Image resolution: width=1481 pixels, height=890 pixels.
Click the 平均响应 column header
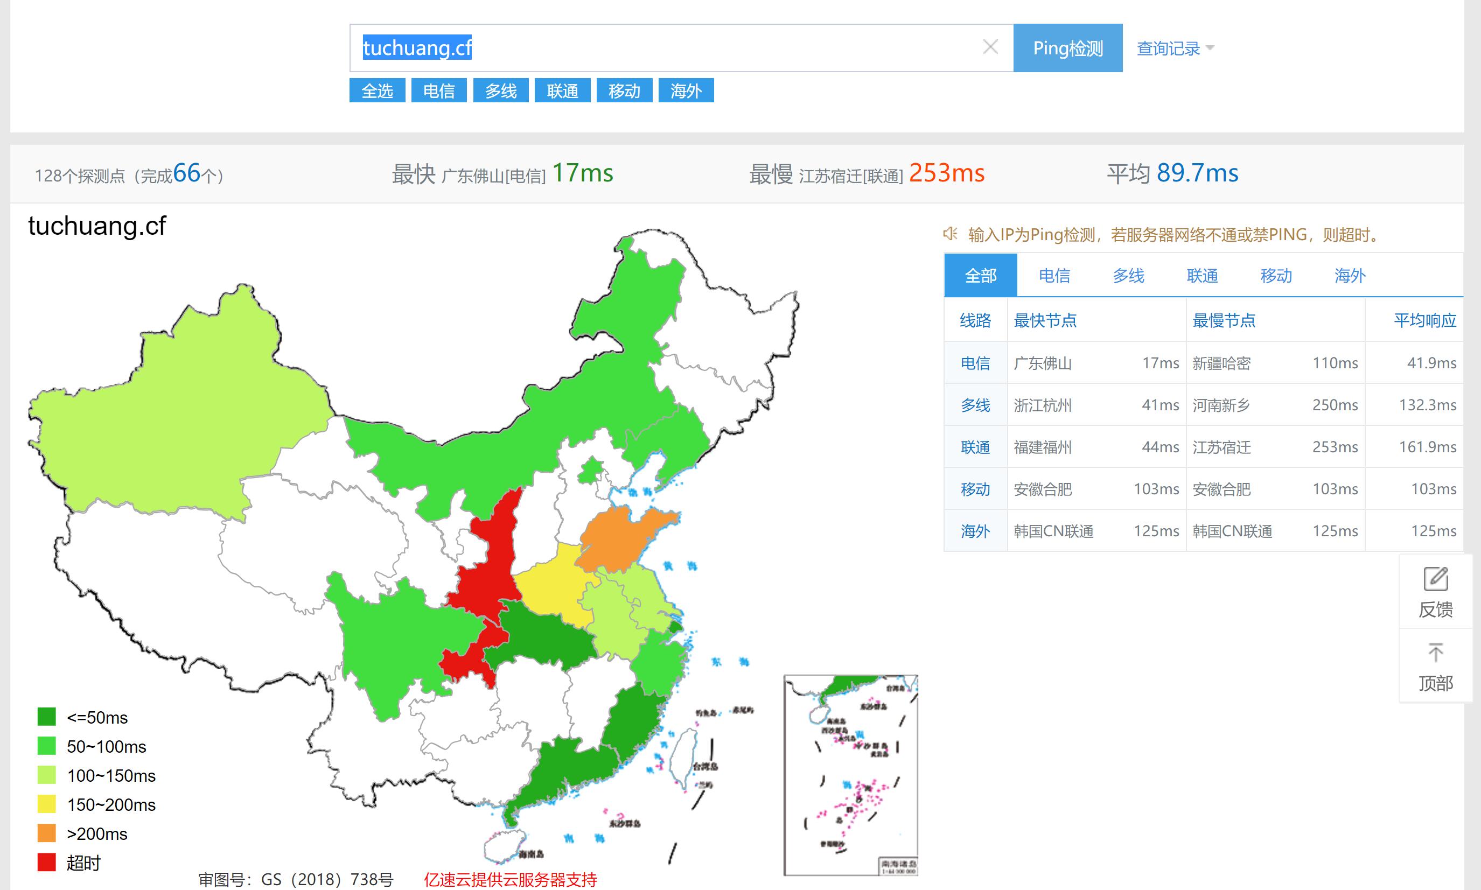click(1424, 320)
